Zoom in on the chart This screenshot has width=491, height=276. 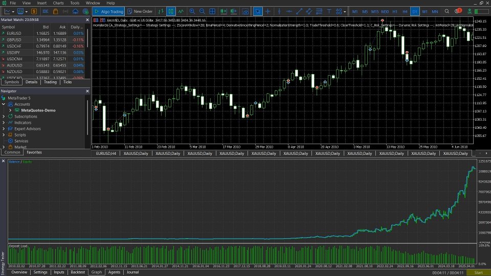point(192,12)
